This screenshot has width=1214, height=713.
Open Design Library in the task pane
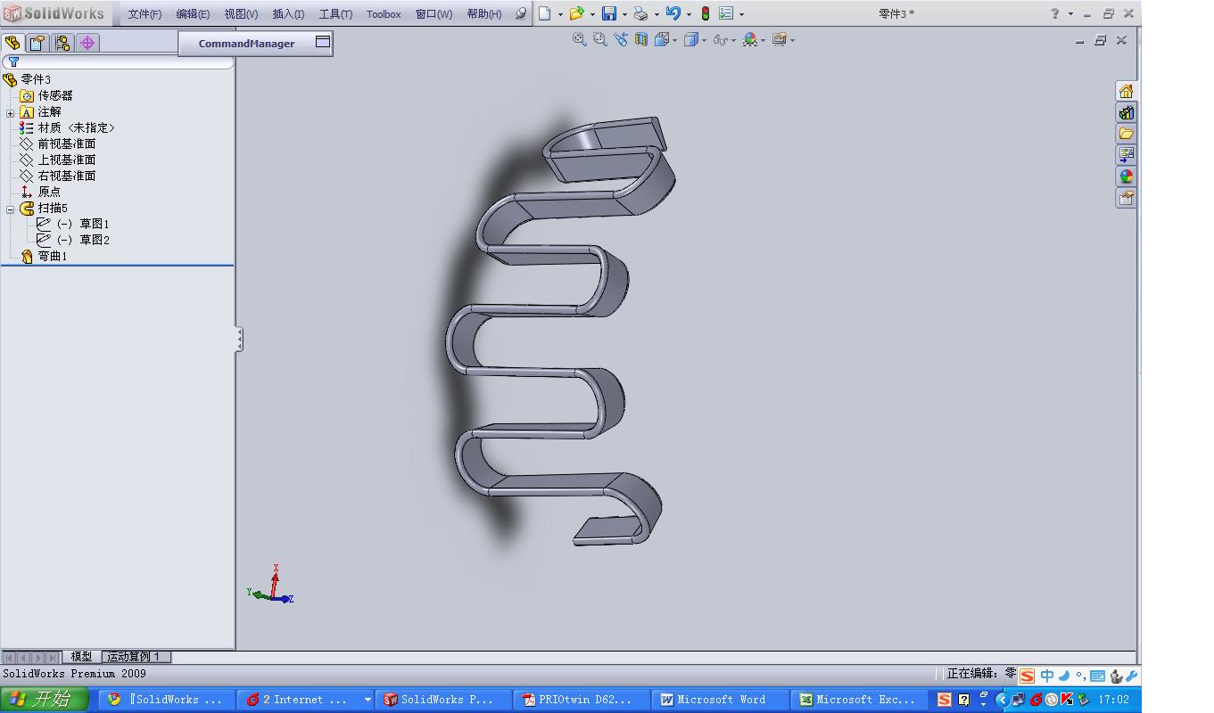coord(1127,112)
